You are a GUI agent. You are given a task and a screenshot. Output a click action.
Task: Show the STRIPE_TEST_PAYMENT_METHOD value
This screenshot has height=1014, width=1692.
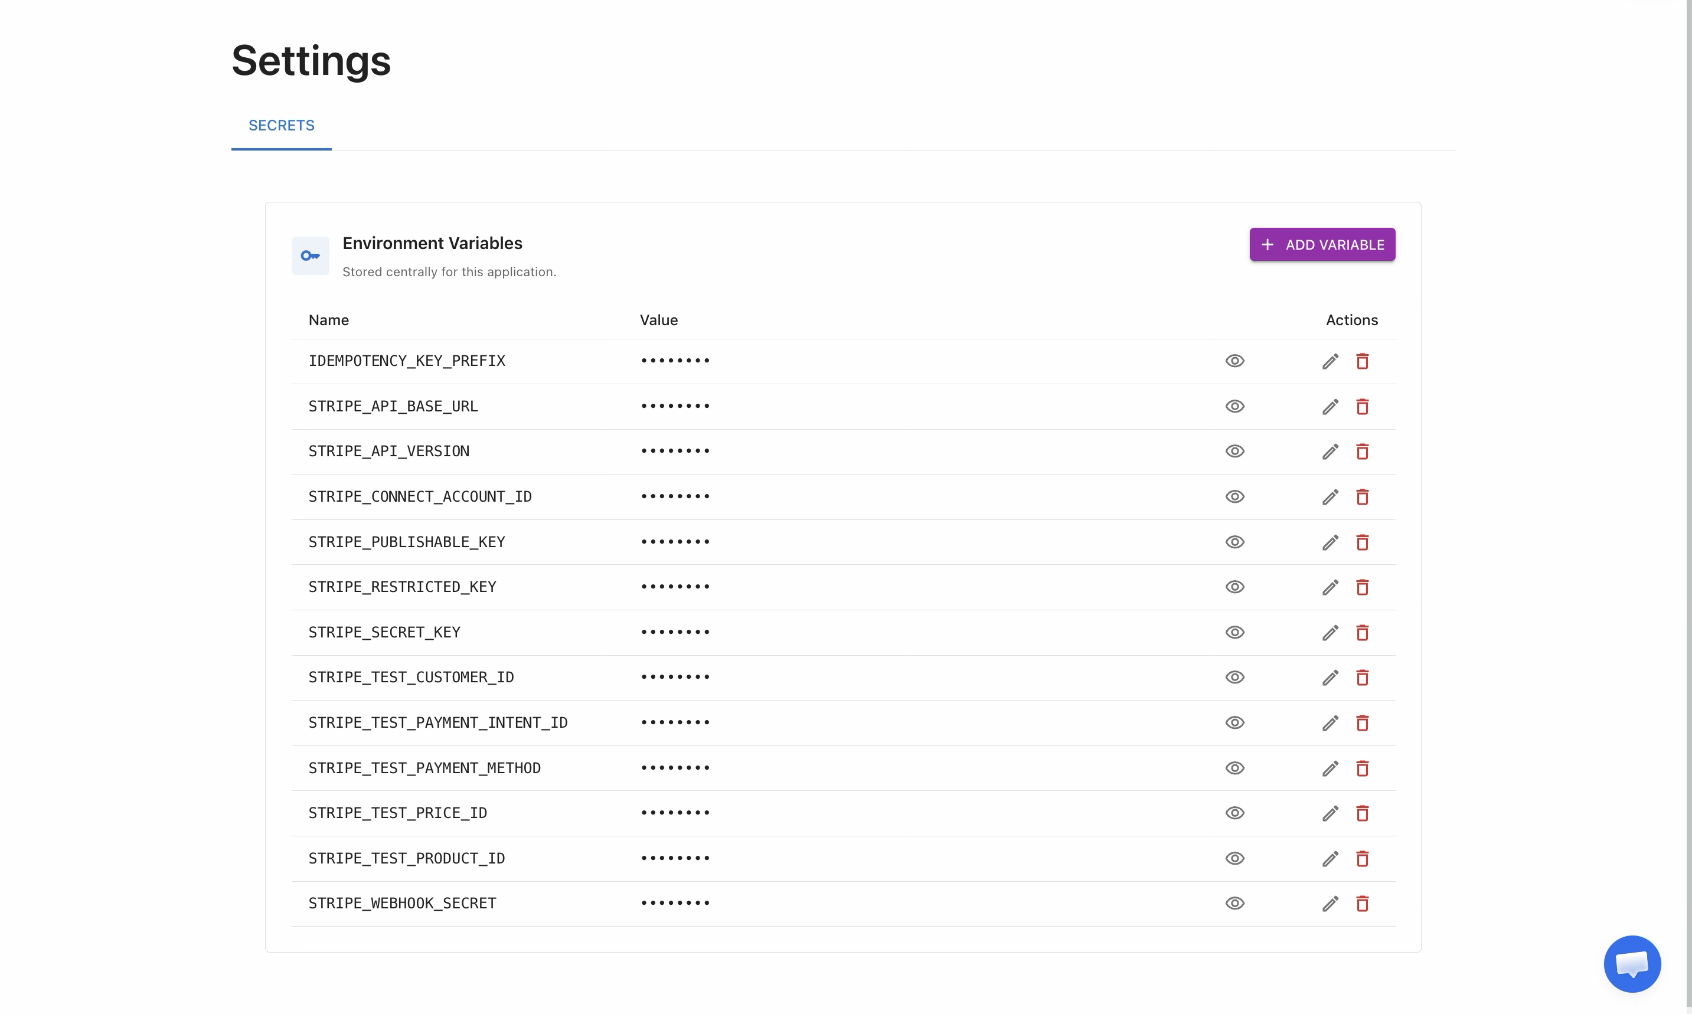tap(1234, 768)
